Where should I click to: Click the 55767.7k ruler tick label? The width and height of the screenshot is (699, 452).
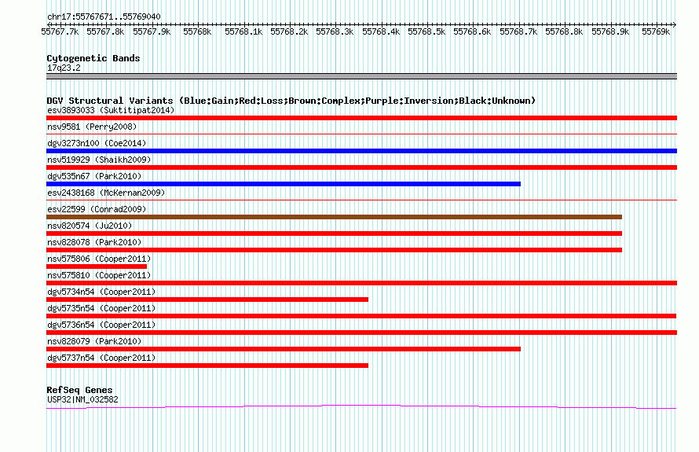(x=60, y=31)
